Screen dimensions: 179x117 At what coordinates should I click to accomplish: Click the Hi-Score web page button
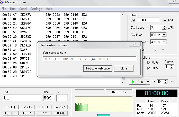[98, 68]
